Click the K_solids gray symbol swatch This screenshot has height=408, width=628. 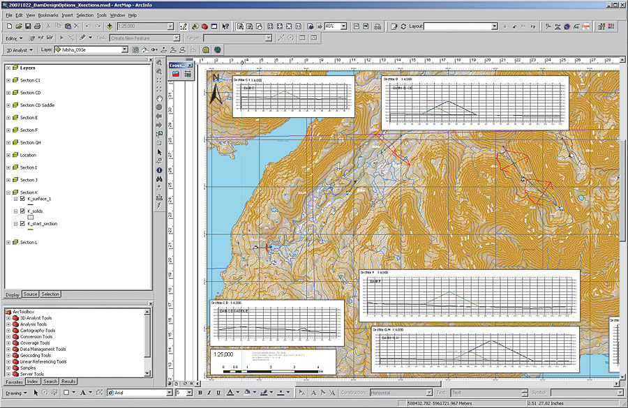point(31,218)
